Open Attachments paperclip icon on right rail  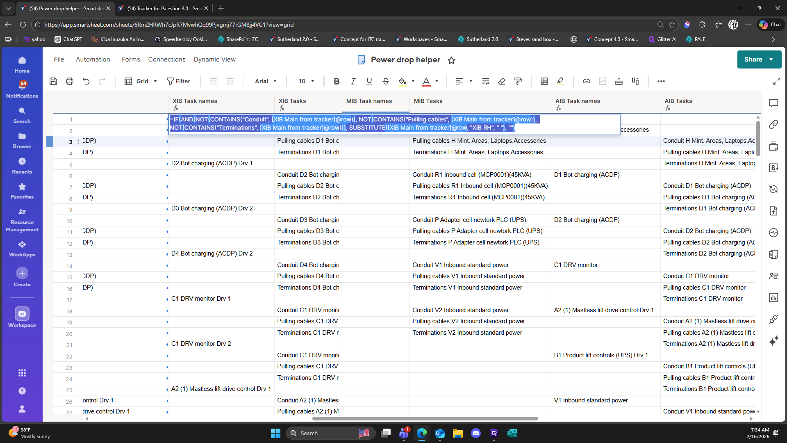pos(773,124)
